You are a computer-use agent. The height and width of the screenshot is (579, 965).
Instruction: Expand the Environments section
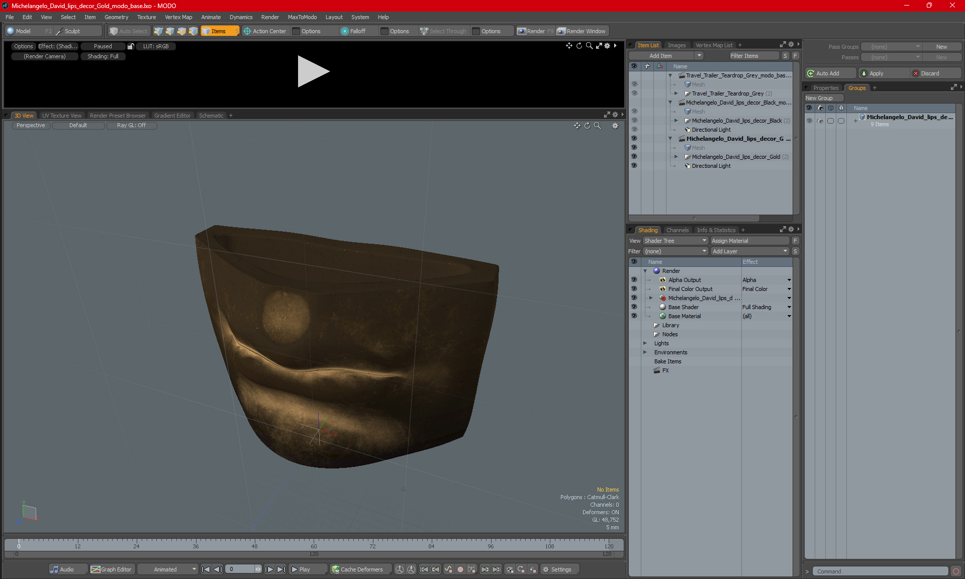point(645,352)
